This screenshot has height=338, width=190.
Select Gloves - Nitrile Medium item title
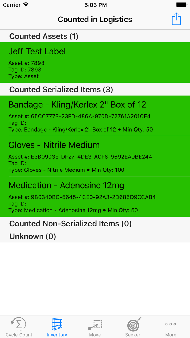(54, 145)
